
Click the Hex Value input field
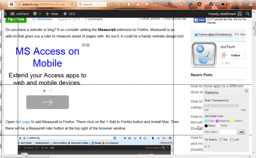[x=228, y=132]
